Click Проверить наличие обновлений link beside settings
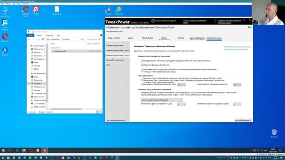Screen dimensions: 285x160 tap(237, 47)
